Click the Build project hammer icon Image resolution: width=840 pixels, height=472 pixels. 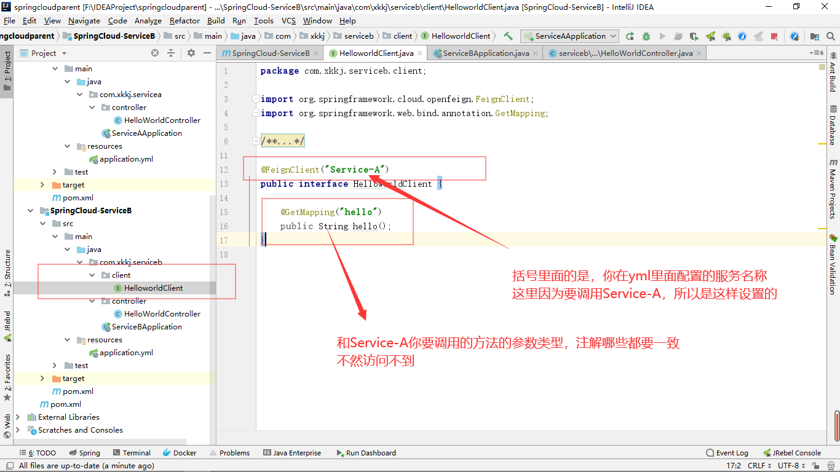pos(508,36)
